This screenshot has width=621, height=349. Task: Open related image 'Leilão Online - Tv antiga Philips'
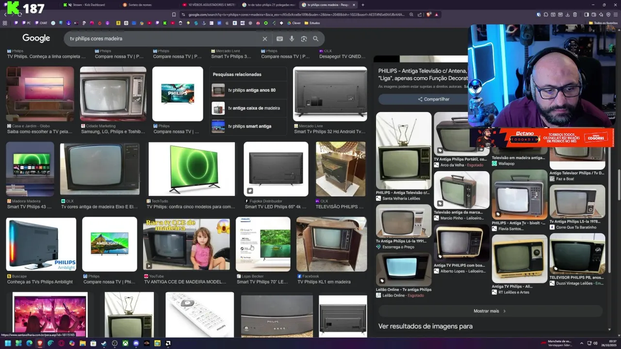[404, 269]
